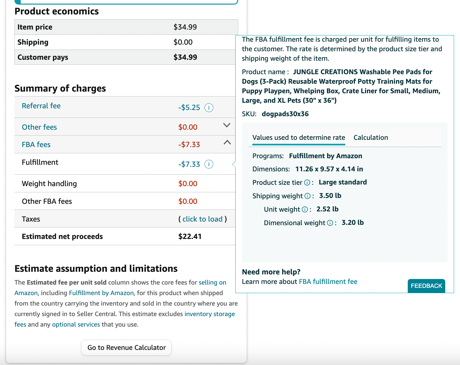Expand the Other fees chevron
This screenshot has width=460, height=365.
(x=227, y=125)
